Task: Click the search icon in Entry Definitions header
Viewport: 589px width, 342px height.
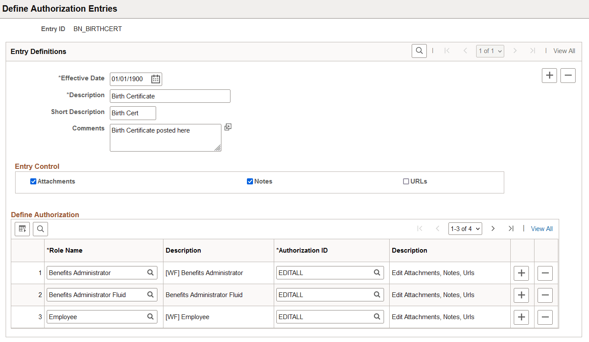Action: coord(419,51)
